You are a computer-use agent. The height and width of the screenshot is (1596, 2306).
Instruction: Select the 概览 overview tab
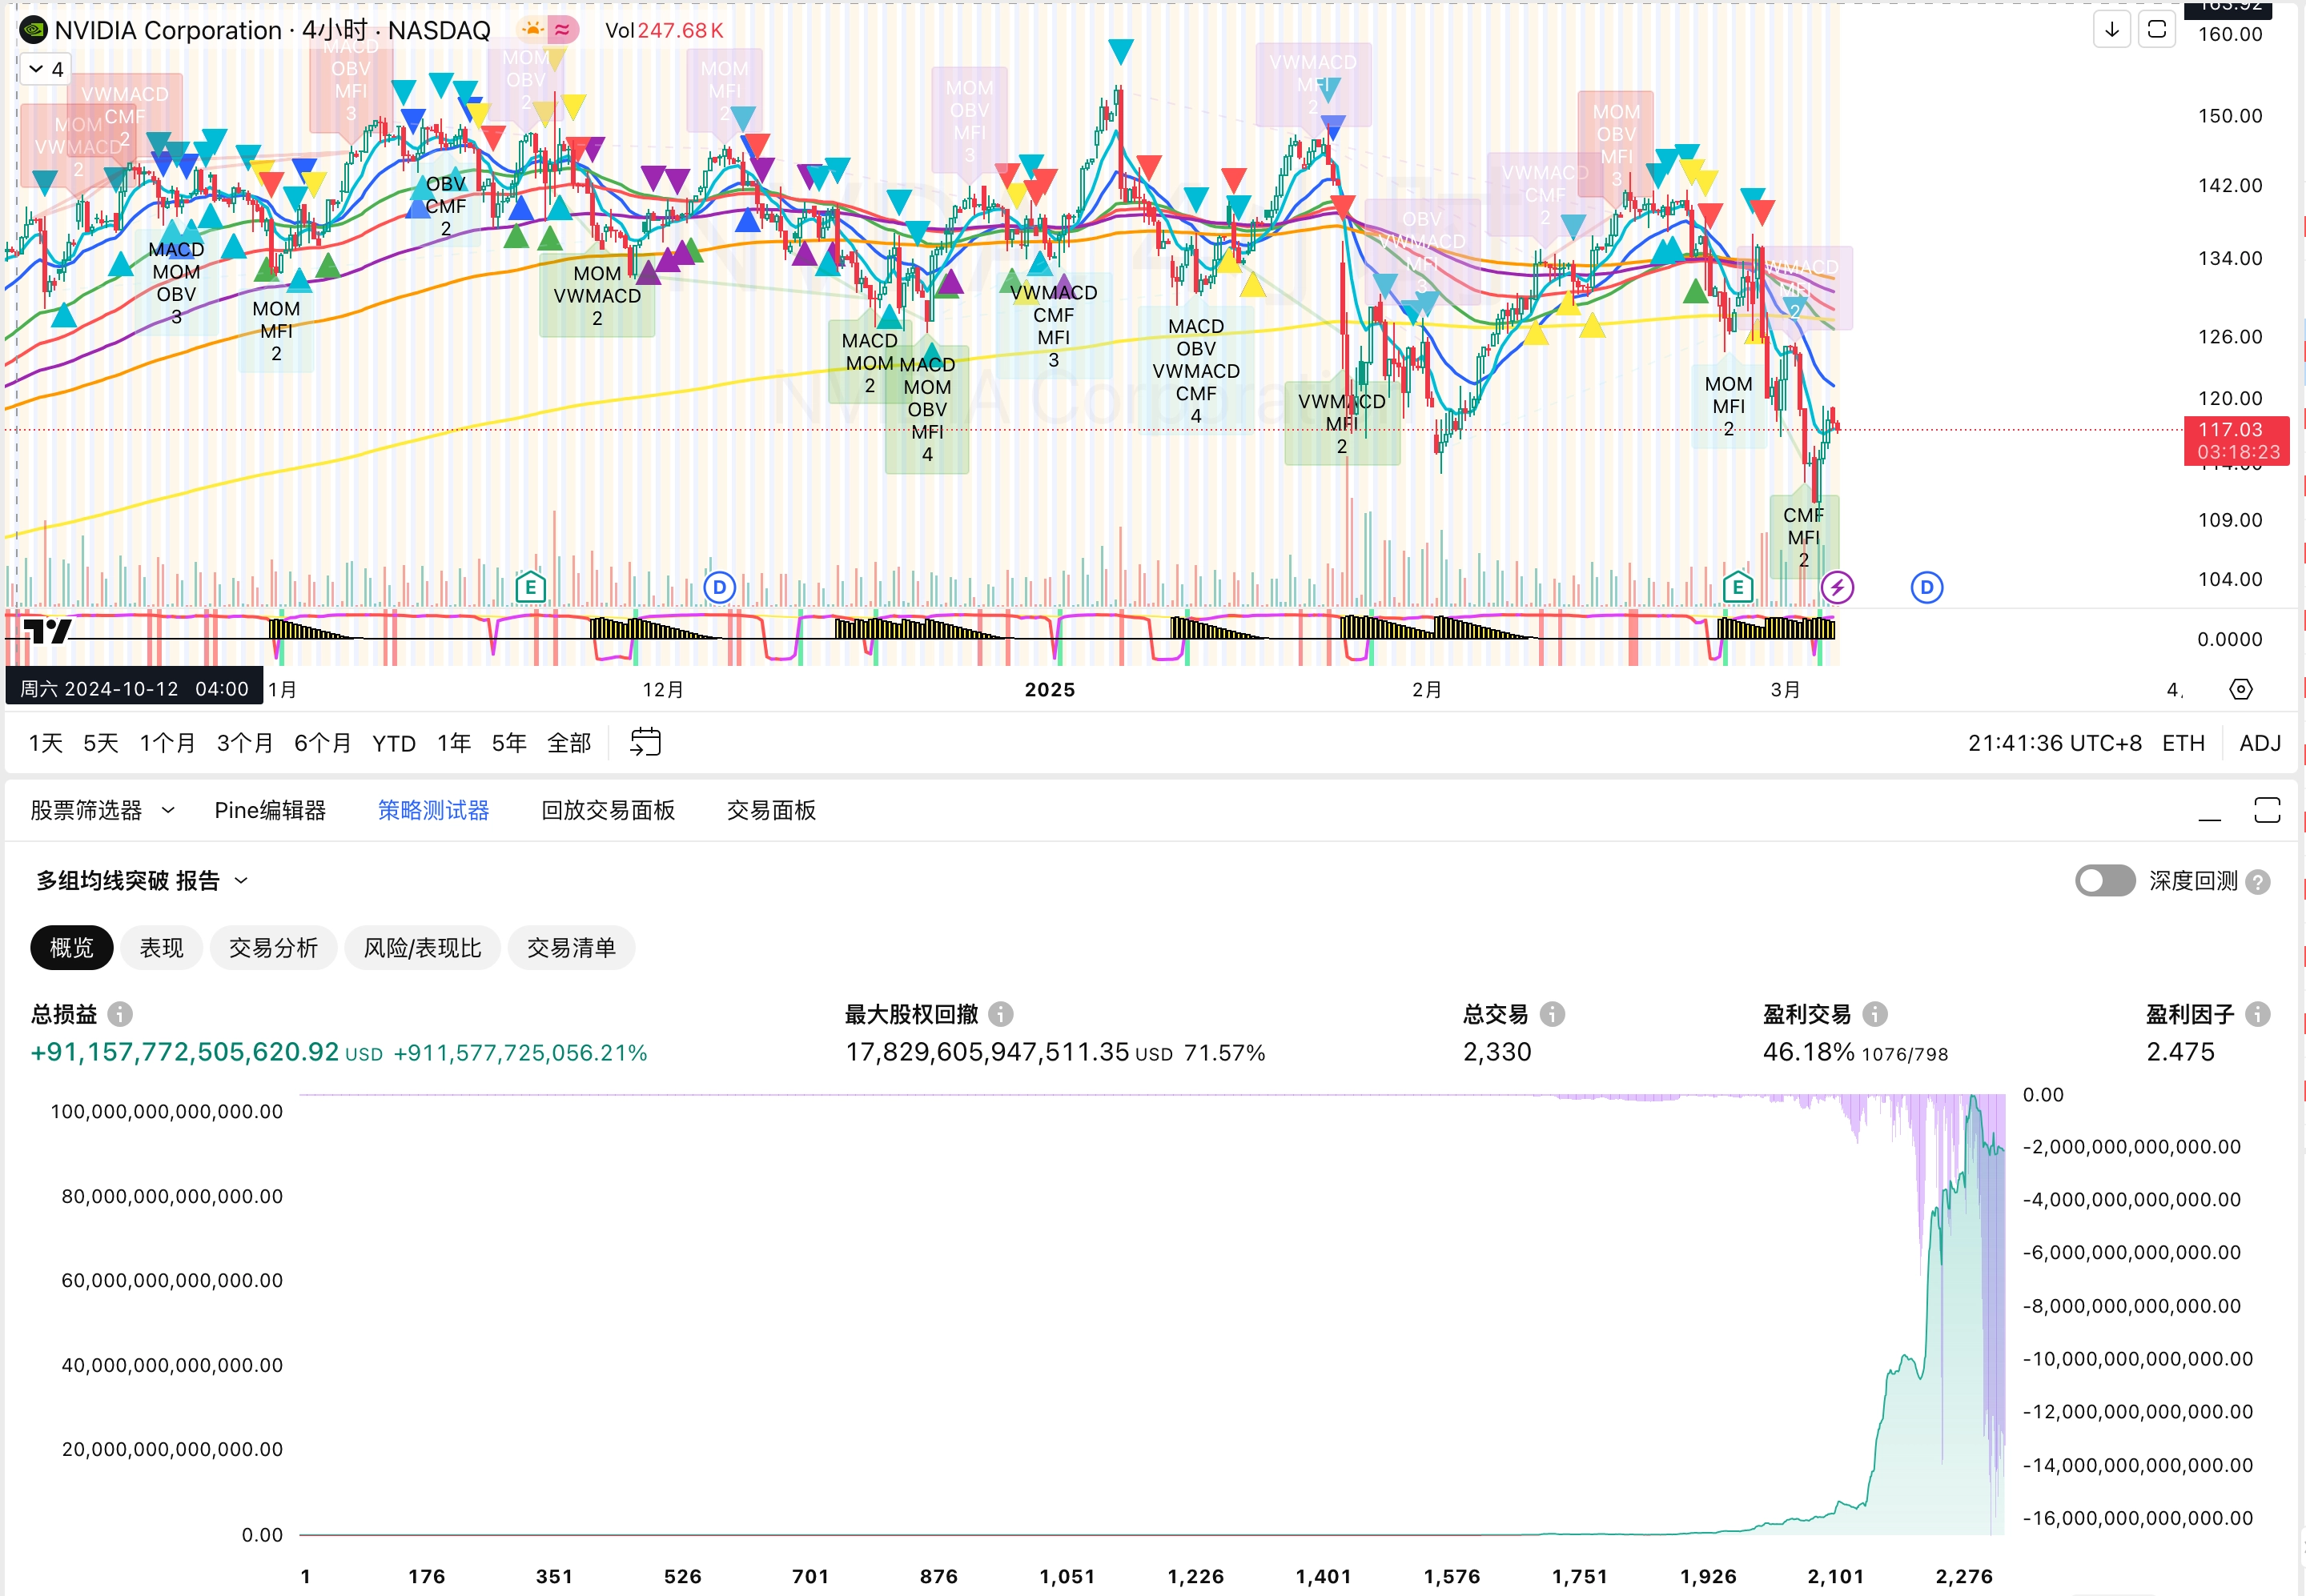[72, 948]
